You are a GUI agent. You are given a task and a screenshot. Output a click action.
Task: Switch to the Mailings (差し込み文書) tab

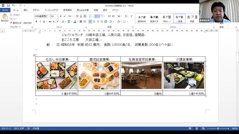[x=83, y=10]
